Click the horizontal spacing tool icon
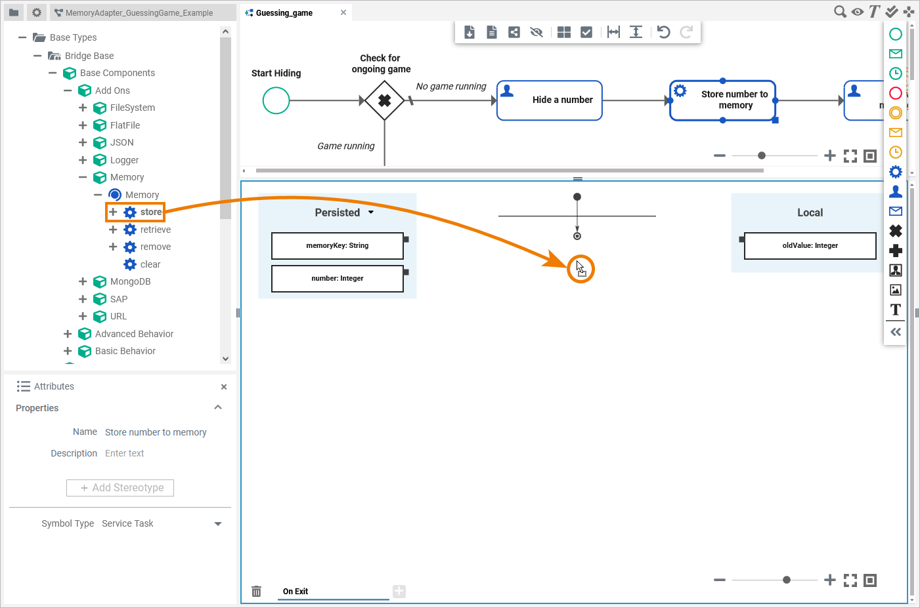920x608 pixels. [613, 32]
